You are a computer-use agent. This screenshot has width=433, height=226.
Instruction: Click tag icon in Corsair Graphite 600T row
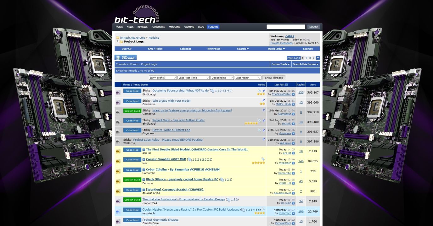pos(263,159)
